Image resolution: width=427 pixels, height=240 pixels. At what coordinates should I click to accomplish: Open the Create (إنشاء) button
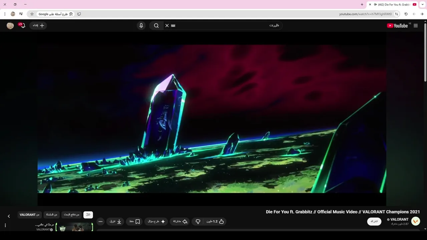(x=38, y=26)
